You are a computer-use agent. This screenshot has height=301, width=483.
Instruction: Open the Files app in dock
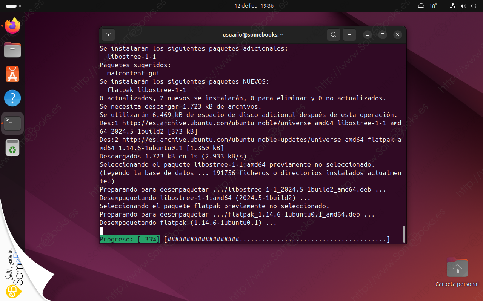pyautogui.click(x=12, y=50)
